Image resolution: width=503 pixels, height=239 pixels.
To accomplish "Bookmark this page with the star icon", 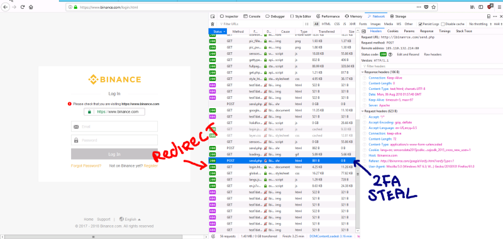I will point(433,7).
